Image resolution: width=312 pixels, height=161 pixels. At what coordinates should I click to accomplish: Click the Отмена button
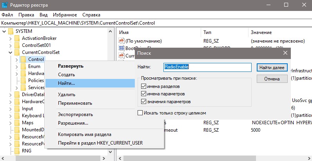click(x=272, y=79)
